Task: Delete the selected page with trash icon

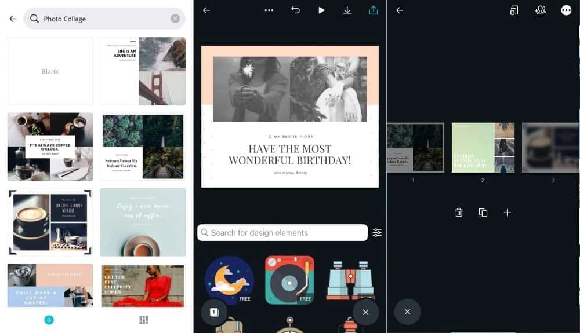Action: [459, 213]
